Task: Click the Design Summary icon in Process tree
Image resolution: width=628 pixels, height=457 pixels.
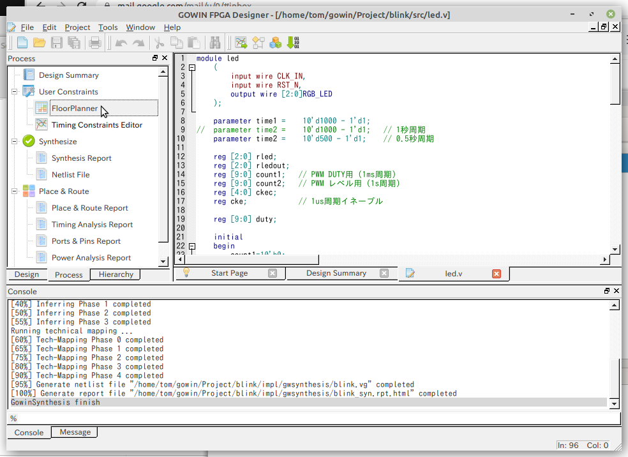Action: (x=29, y=75)
